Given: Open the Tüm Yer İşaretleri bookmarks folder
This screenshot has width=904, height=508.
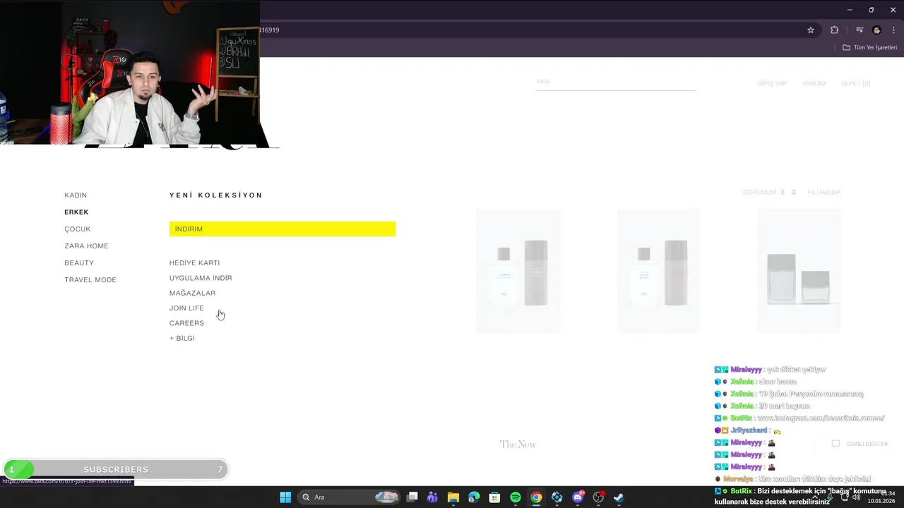Looking at the screenshot, I should [x=869, y=47].
